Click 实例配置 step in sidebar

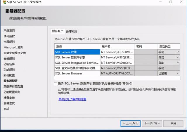tap(9, 75)
